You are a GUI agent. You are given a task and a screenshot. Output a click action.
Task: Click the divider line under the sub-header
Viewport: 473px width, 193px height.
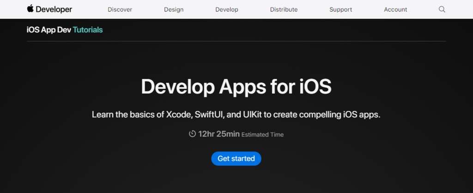click(236, 41)
